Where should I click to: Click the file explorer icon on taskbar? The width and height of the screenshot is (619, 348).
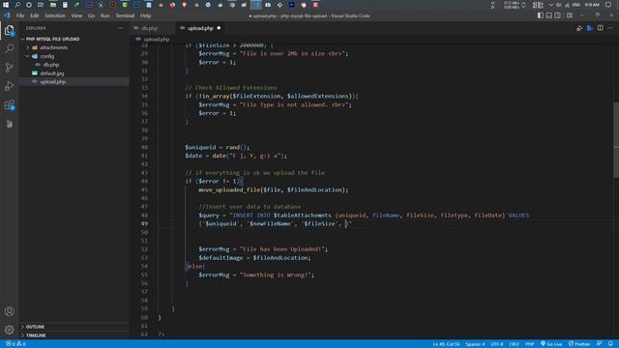[x=52, y=5]
